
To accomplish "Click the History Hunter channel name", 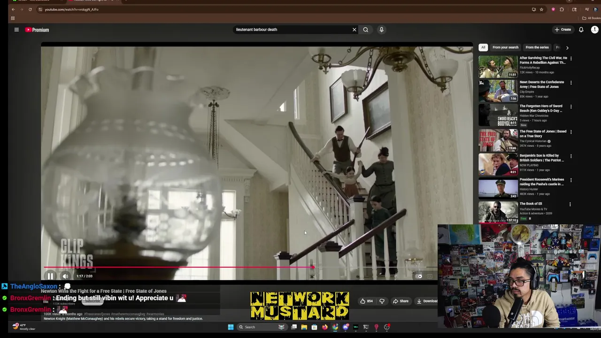I will pyautogui.click(x=529, y=189).
